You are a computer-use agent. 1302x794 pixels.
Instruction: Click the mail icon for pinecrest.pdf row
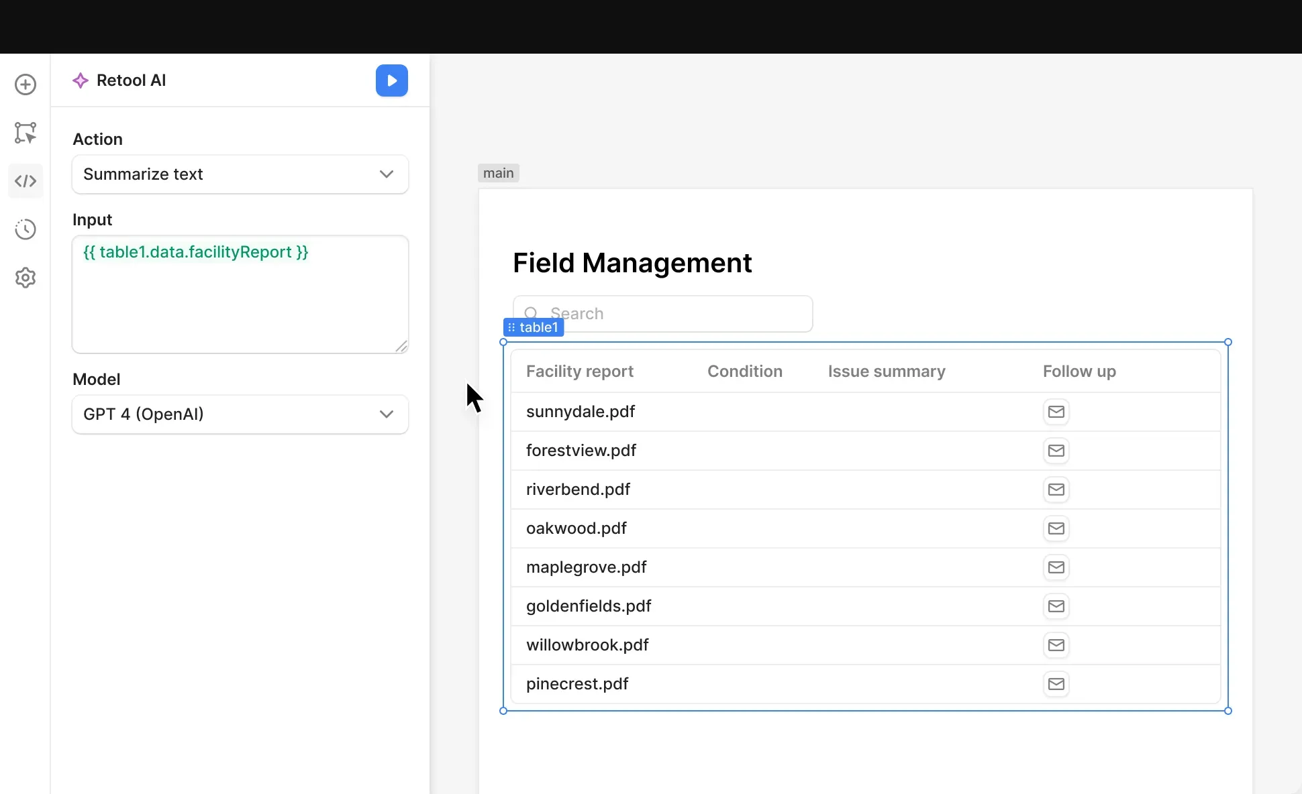pyautogui.click(x=1056, y=684)
